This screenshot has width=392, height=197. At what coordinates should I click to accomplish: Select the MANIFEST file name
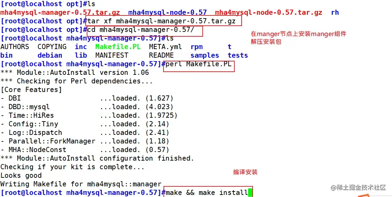click(x=112, y=55)
